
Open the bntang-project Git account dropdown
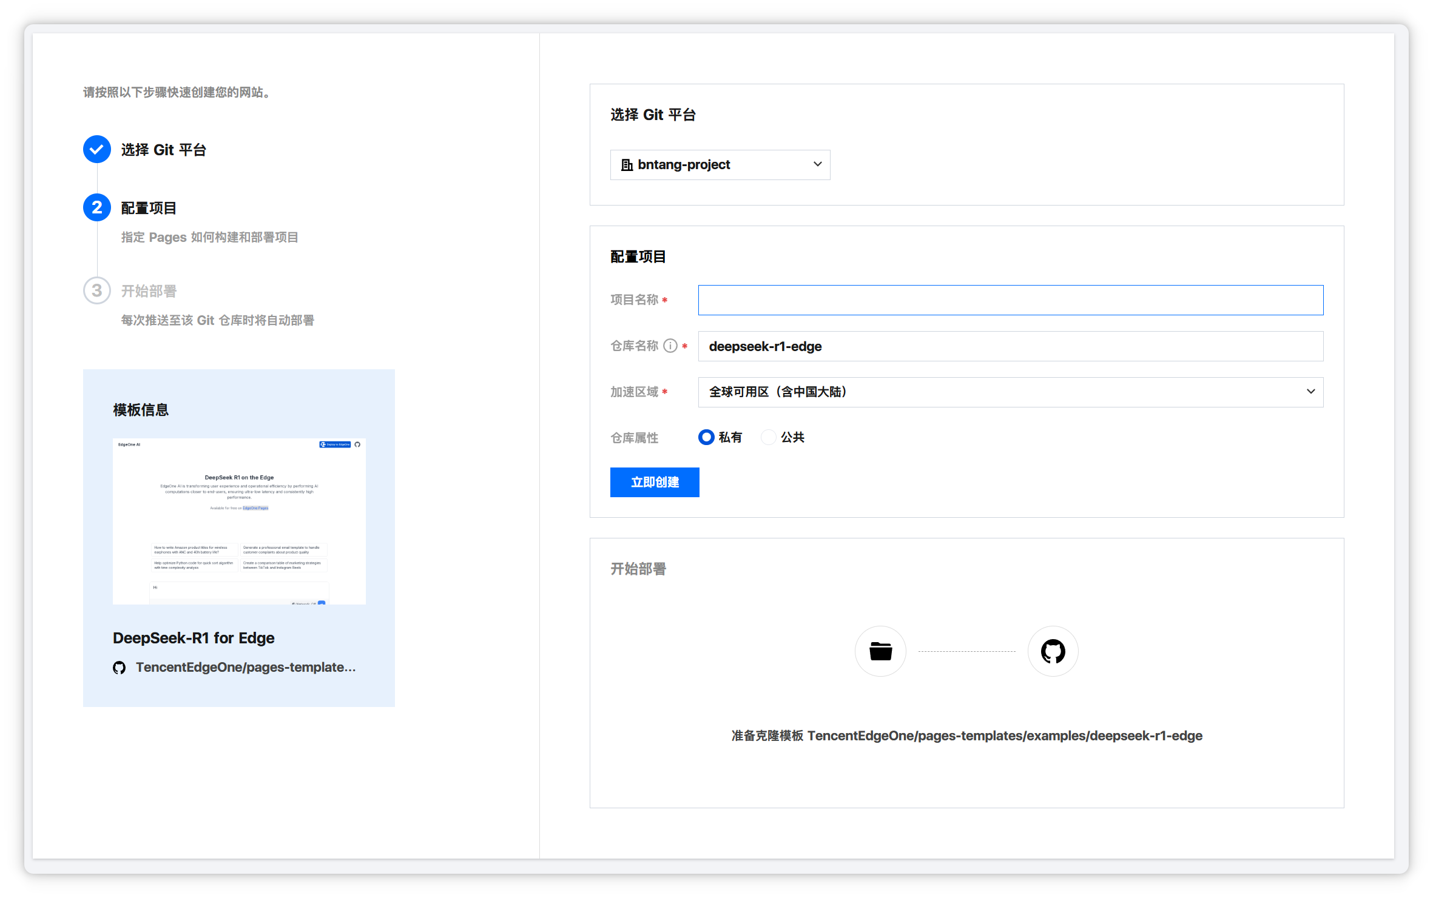point(720,165)
